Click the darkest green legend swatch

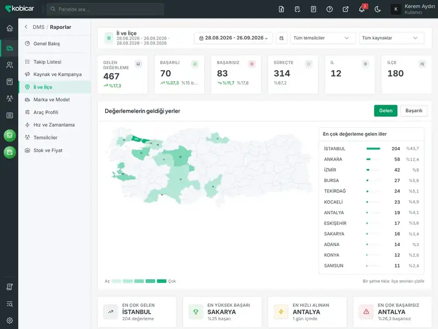162,281
